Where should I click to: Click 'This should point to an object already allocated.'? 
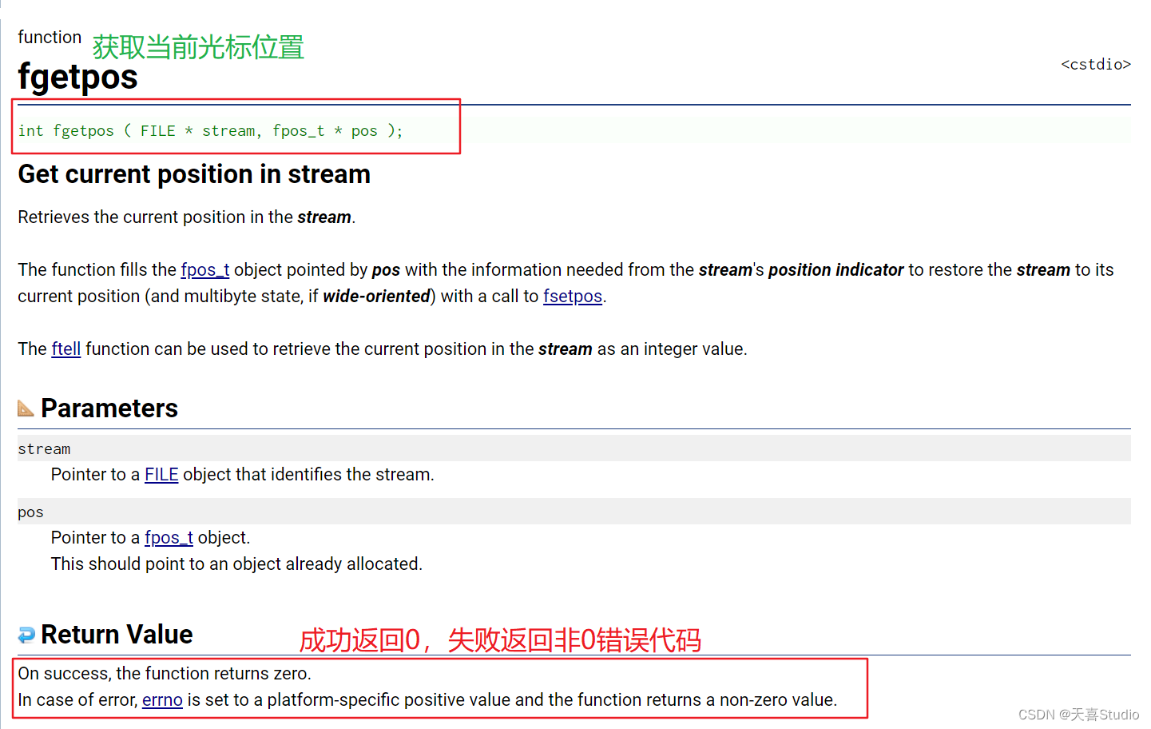click(236, 564)
